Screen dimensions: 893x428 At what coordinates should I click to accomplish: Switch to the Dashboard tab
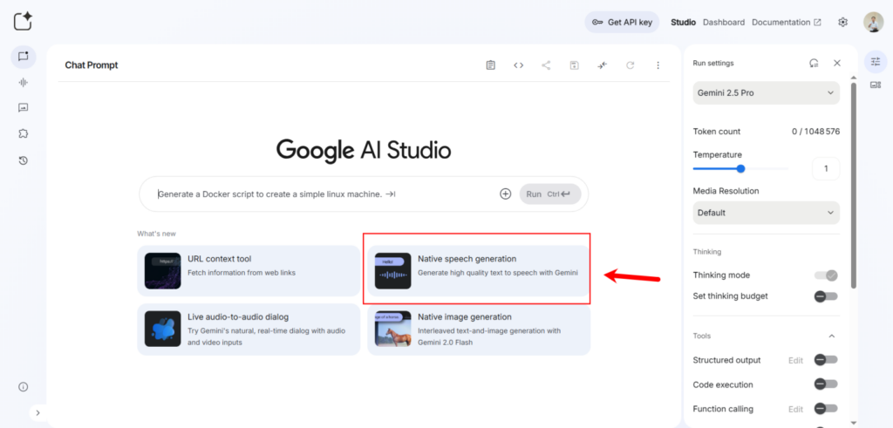tap(724, 23)
